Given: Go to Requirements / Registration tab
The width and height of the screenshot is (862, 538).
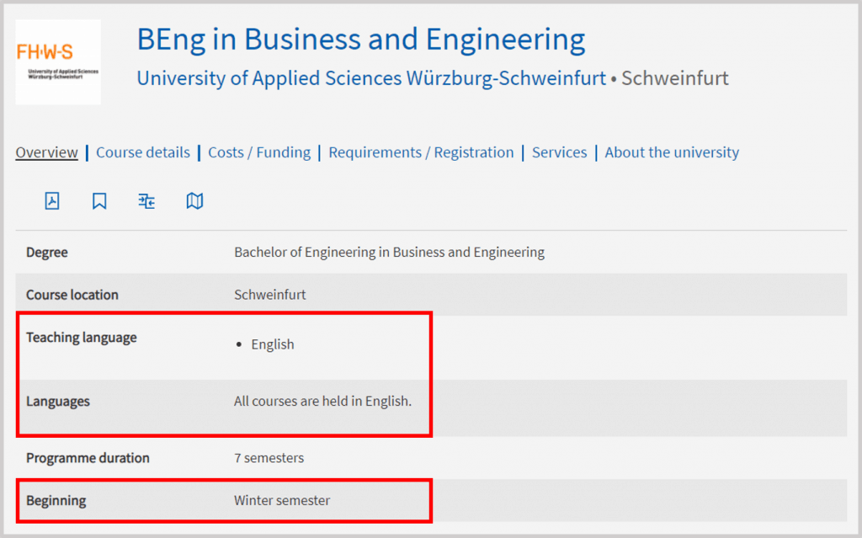Looking at the screenshot, I should [421, 152].
